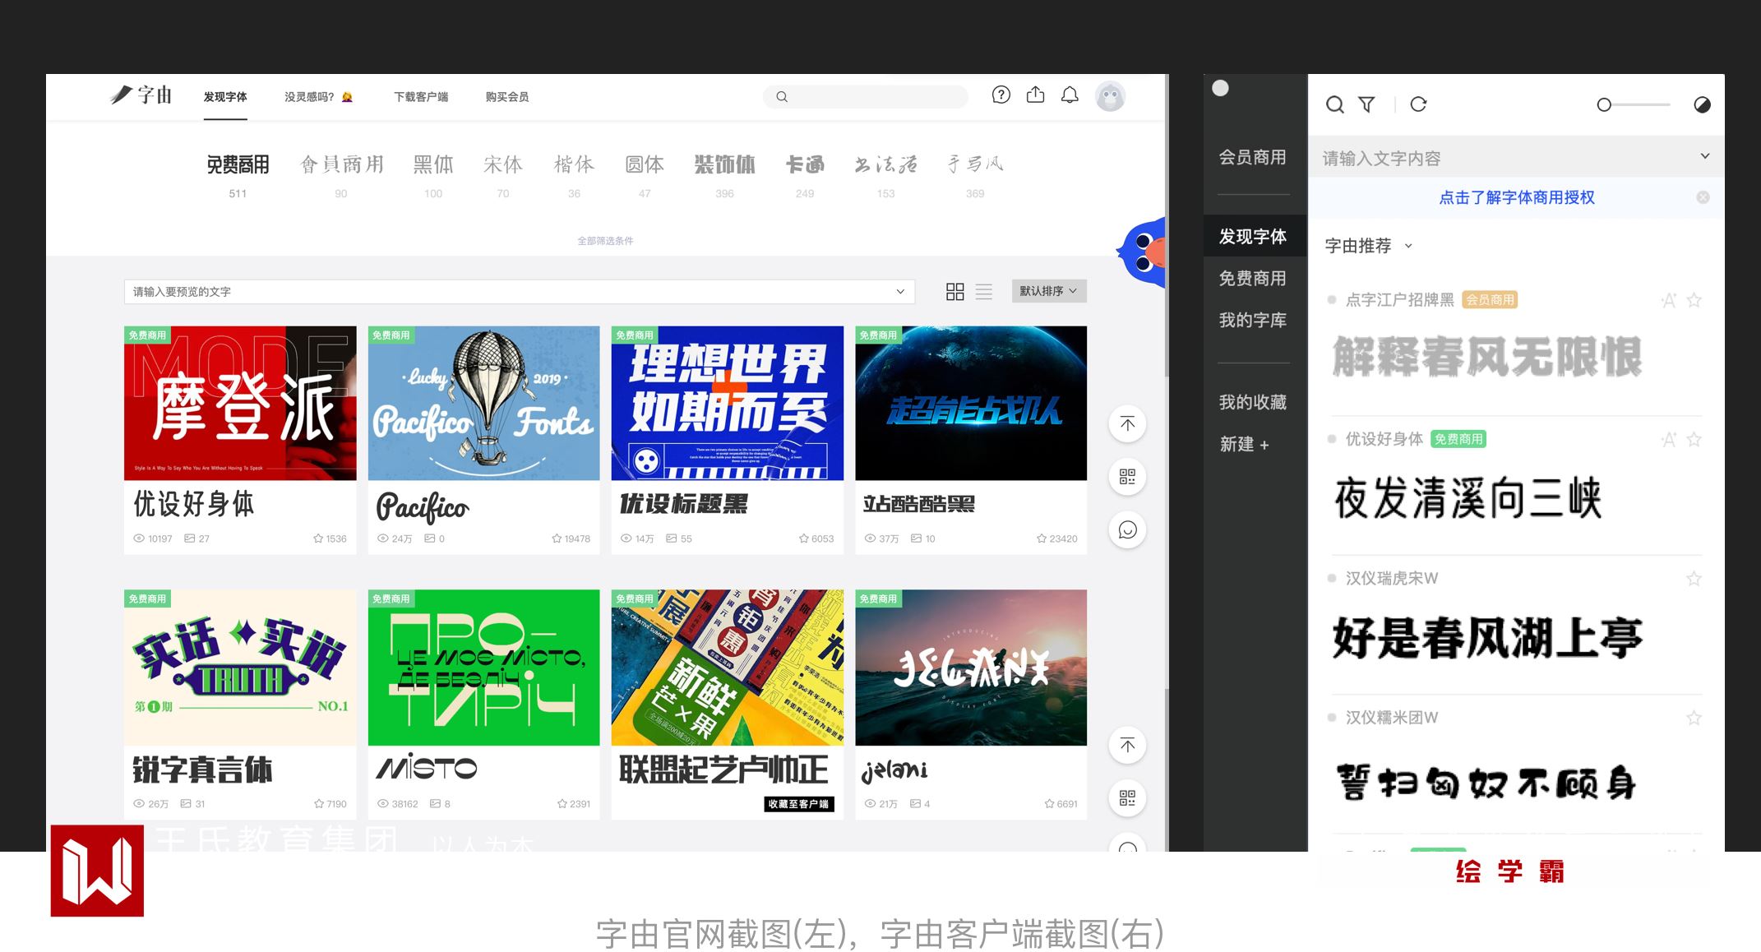The height and width of the screenshot is (952, 1761).
Task: Open the 默认排序 sort dropdown
Action: tap(1048, 291)
